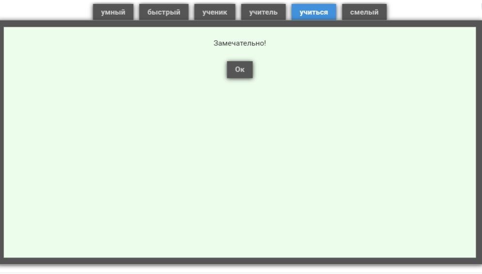Open the last tab смелый

click(364, 13)
